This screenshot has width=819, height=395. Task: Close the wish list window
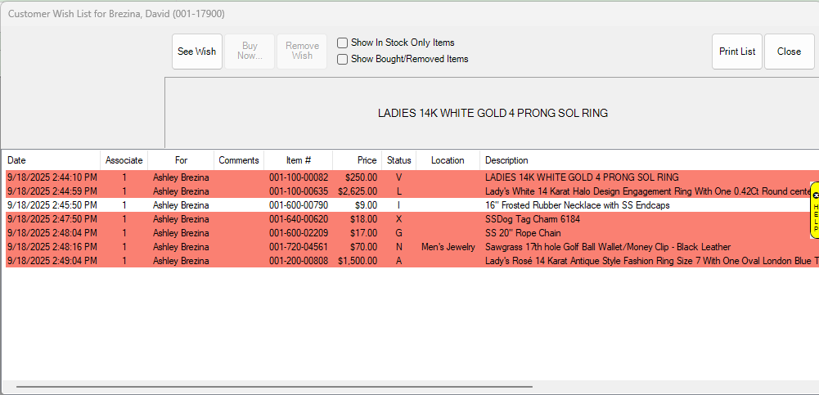tap(789, 52)
